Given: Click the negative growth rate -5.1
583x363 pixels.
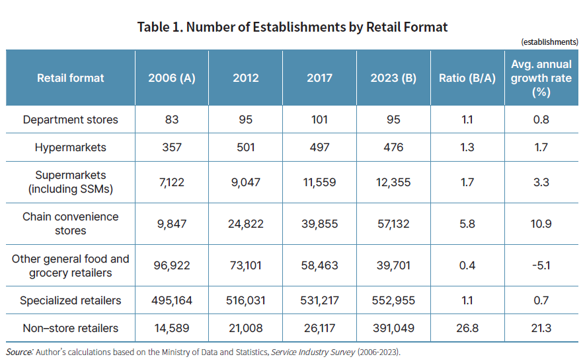Looking at the screenshot, I should tap(541, 265).
